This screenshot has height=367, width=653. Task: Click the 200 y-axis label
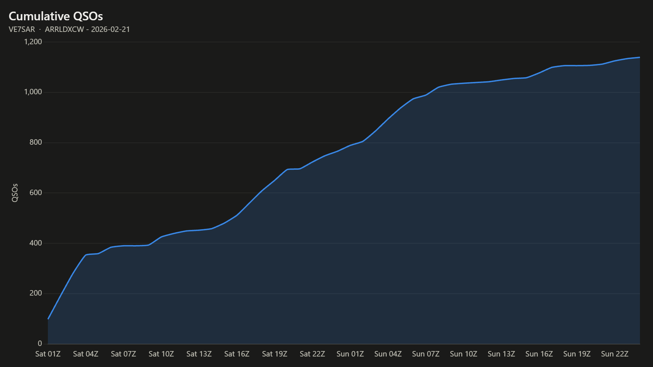[x=36, y=293]
